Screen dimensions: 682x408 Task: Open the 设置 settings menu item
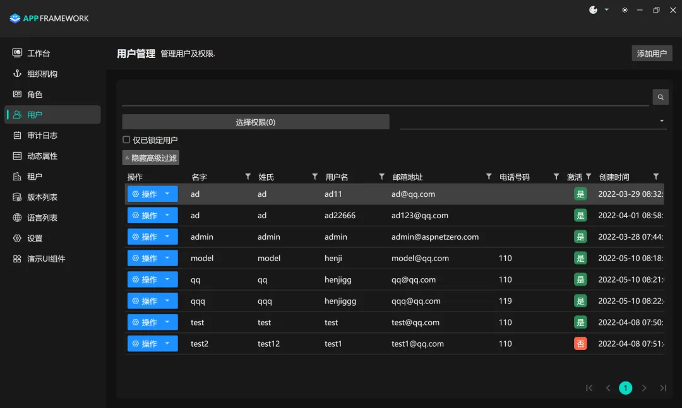pyautogui.click(x=16, y=238)
